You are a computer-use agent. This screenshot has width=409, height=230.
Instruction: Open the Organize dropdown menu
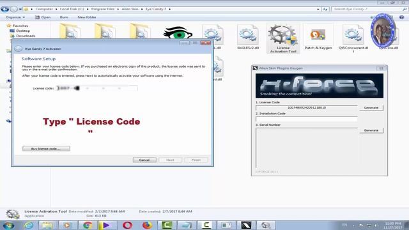tap(15, 17)
